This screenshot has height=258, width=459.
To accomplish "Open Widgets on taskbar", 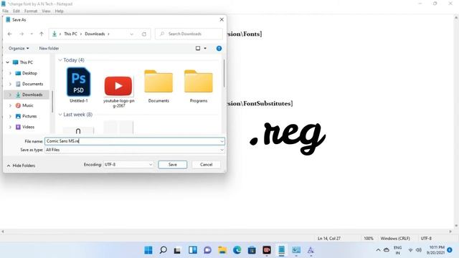I will click(193, 250).
